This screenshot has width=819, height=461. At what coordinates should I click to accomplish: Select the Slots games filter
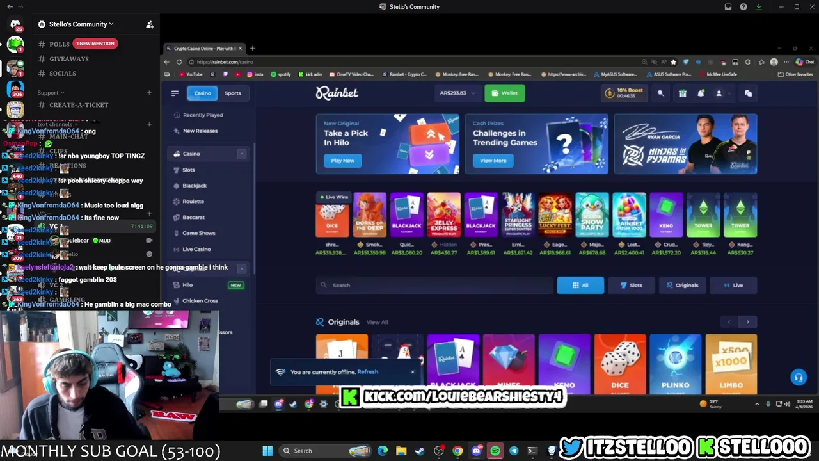coord(631,286)
